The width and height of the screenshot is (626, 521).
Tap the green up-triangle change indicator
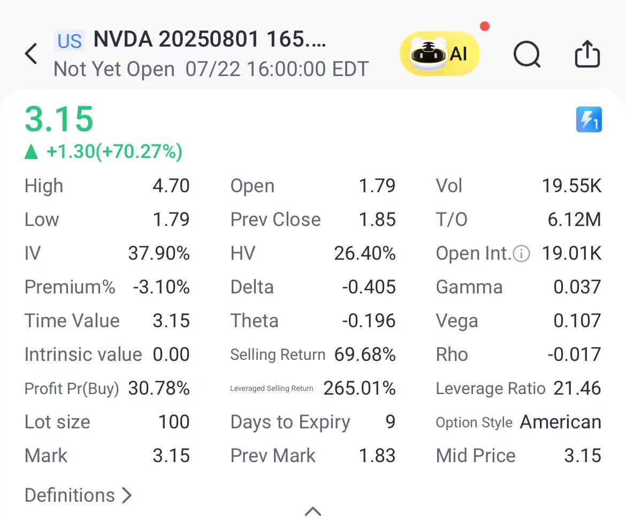coord(32,152)
